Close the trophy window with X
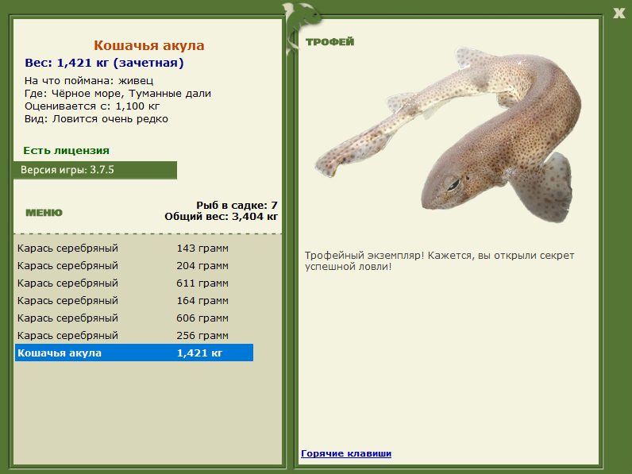The height and width of the screenshot is (474, 632). [x=619, y=13]
